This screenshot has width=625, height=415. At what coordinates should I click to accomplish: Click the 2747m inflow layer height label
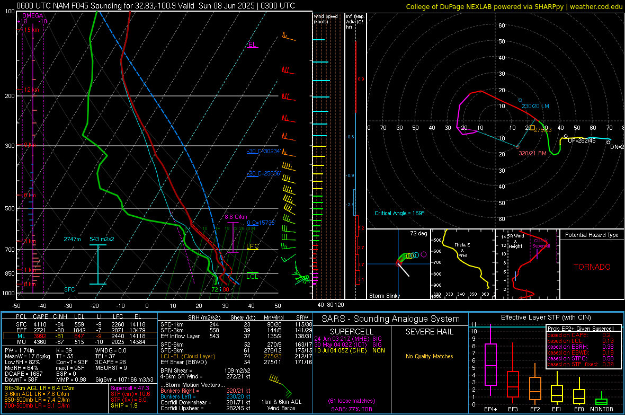[72, 239]
